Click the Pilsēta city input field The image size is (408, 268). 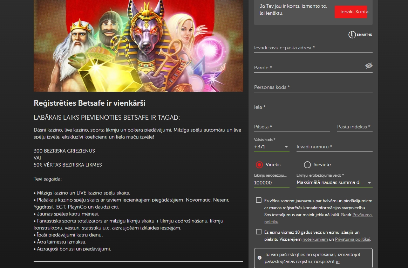tap(292, 127)
